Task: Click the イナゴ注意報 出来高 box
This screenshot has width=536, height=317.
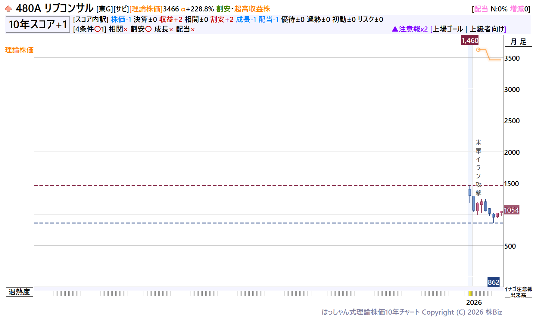Action: tap(518, 291)
